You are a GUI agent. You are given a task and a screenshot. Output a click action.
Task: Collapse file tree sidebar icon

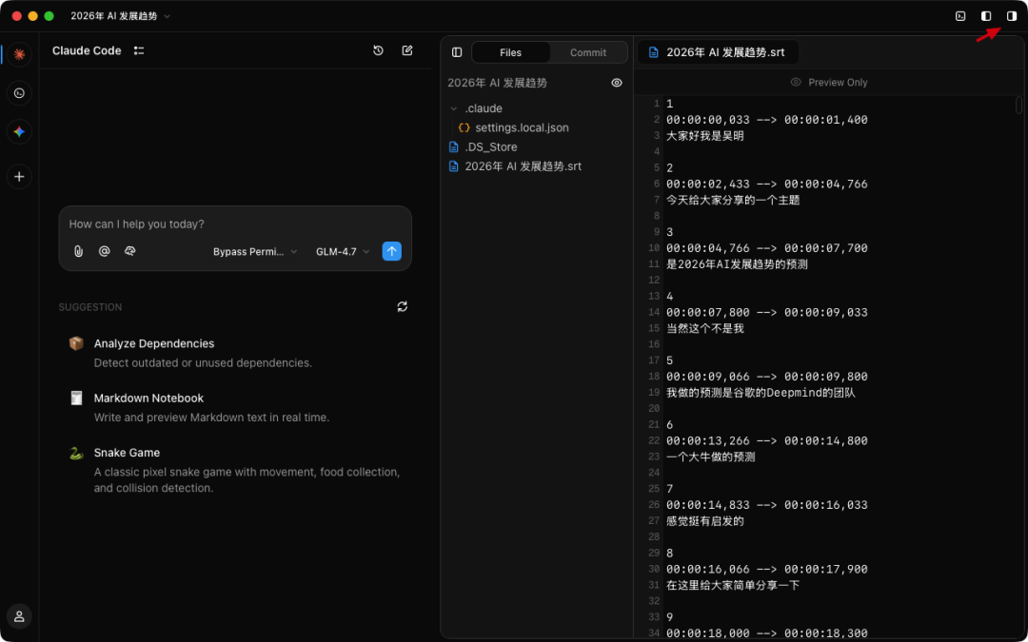457,52
